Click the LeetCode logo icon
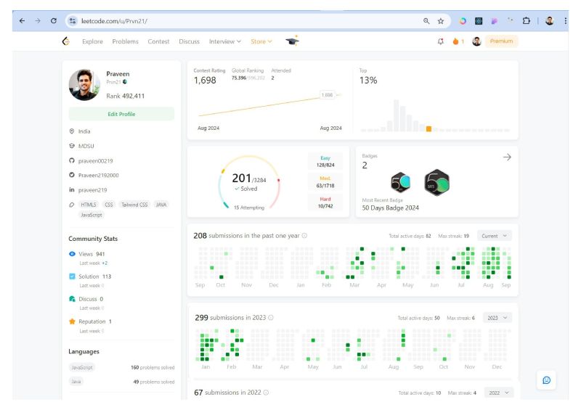The width and height of the screenshot is (581, 410). pyautogui.click(x=66, y=41)
